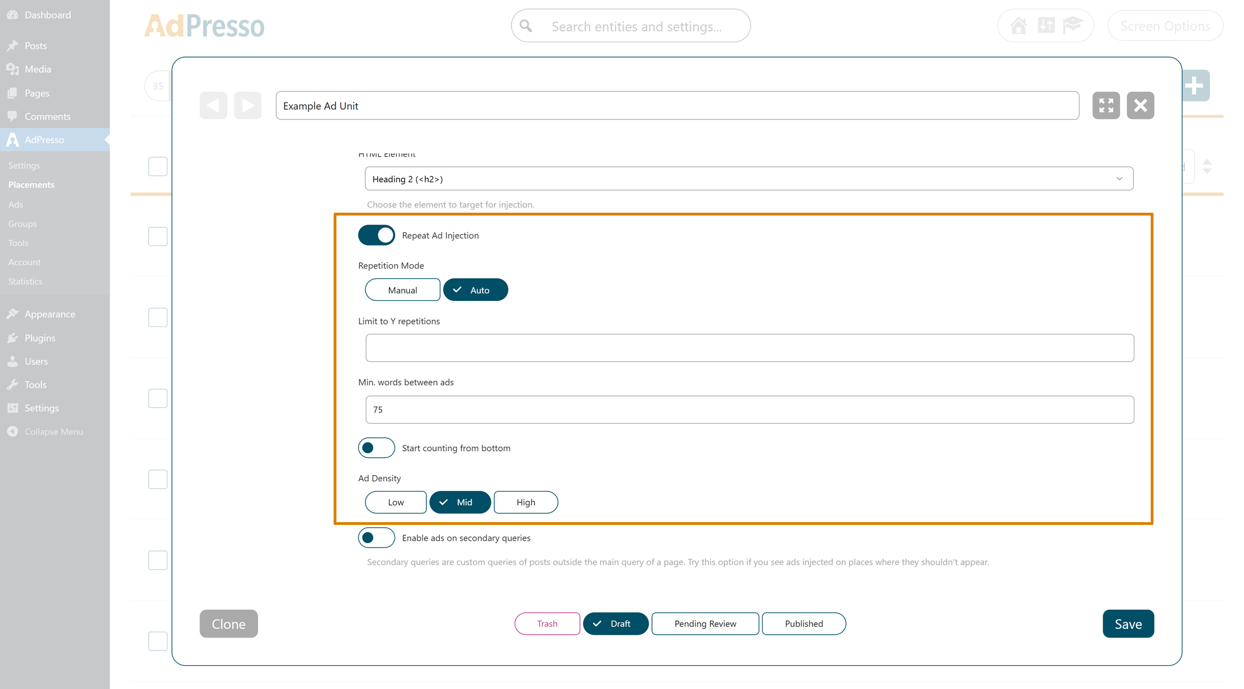Open the Screen Options panel
This screenshot has height=689, width=1244.
click(1165, 26)
